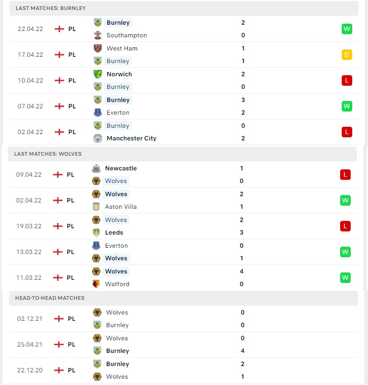Image resolution: width=368 pixels, height=385 pixels.
Task: Click the Norwich club crest icon
Action: point(97,74)
